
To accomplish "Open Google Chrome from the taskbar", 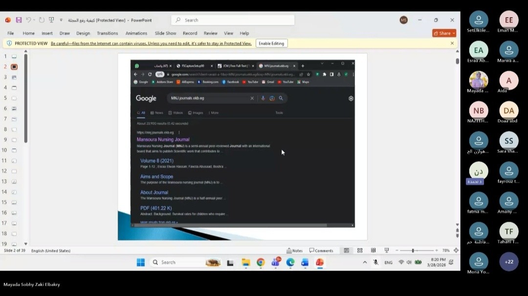I will click(x=261, y=262).
